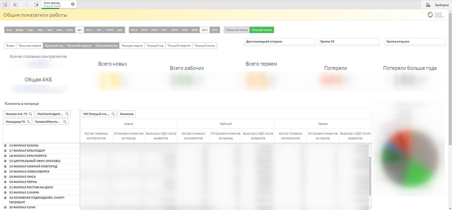Choose the 'Прошлая неделя' period

[30, 46]
